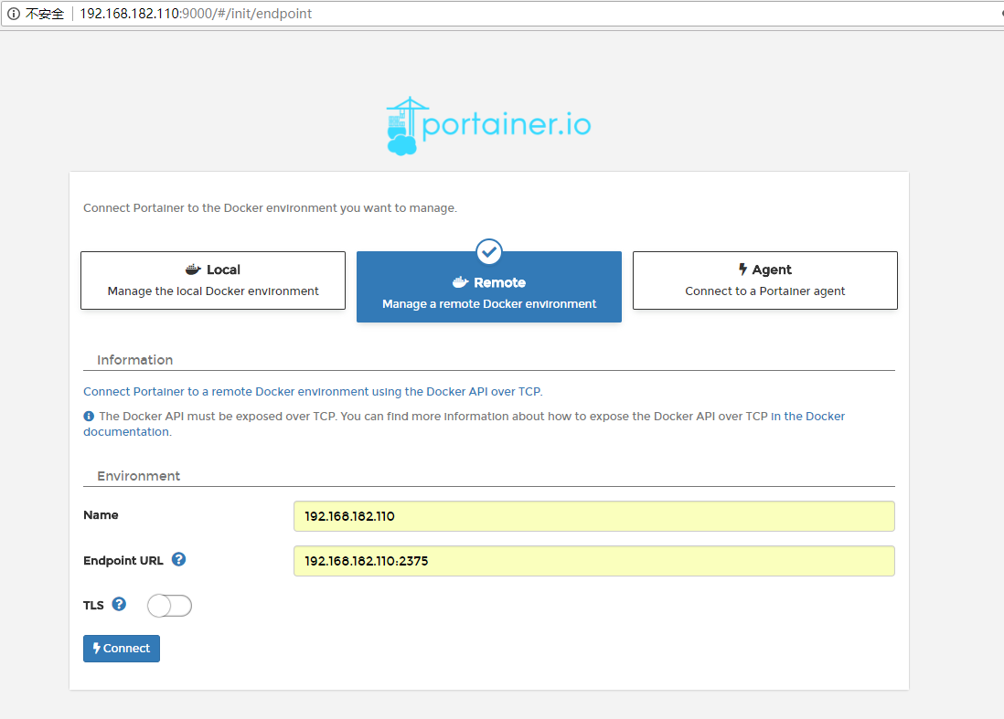
Task: Click the Endpoint URL input field
Action: click(594, 561)
